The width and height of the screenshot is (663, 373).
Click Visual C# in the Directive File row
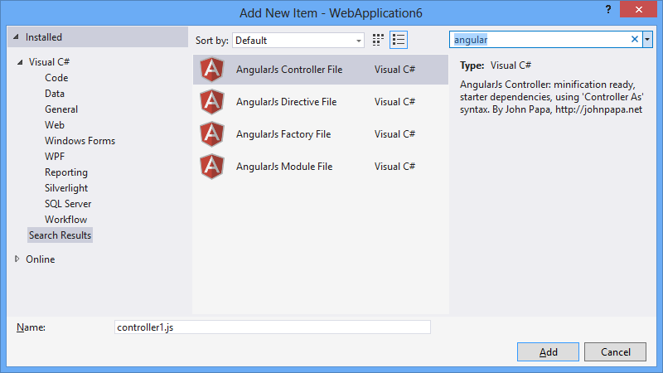395,102
